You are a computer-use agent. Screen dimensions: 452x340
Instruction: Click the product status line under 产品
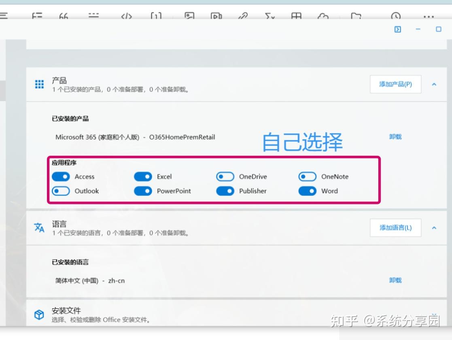coord(121,90)
